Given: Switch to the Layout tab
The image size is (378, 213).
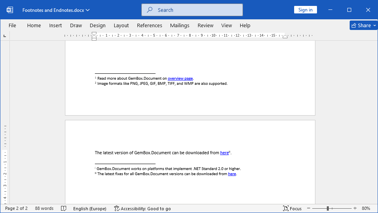Looking at the screenshot, I should pos(121,25).
